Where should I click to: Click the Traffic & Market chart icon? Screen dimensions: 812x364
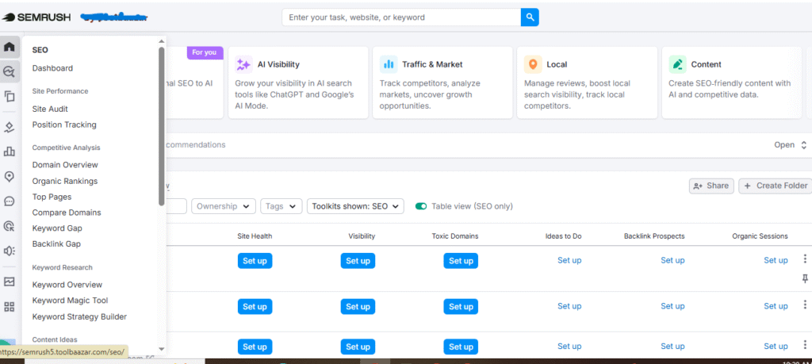coord(389,64)
